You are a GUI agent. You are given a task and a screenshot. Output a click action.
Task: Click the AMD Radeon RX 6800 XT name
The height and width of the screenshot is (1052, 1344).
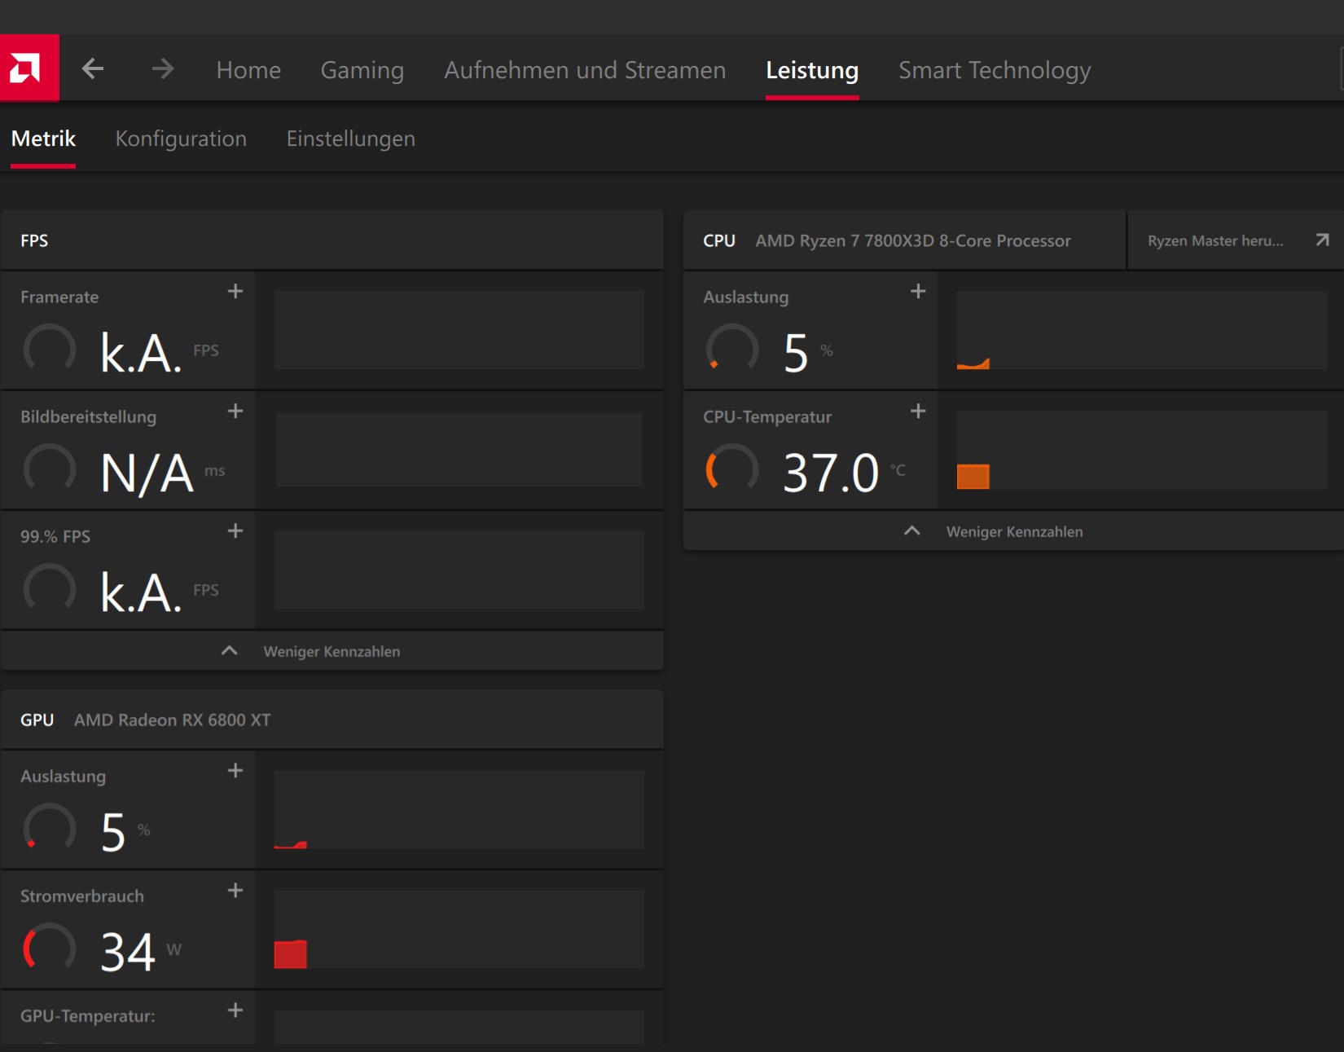coord(172,720)
